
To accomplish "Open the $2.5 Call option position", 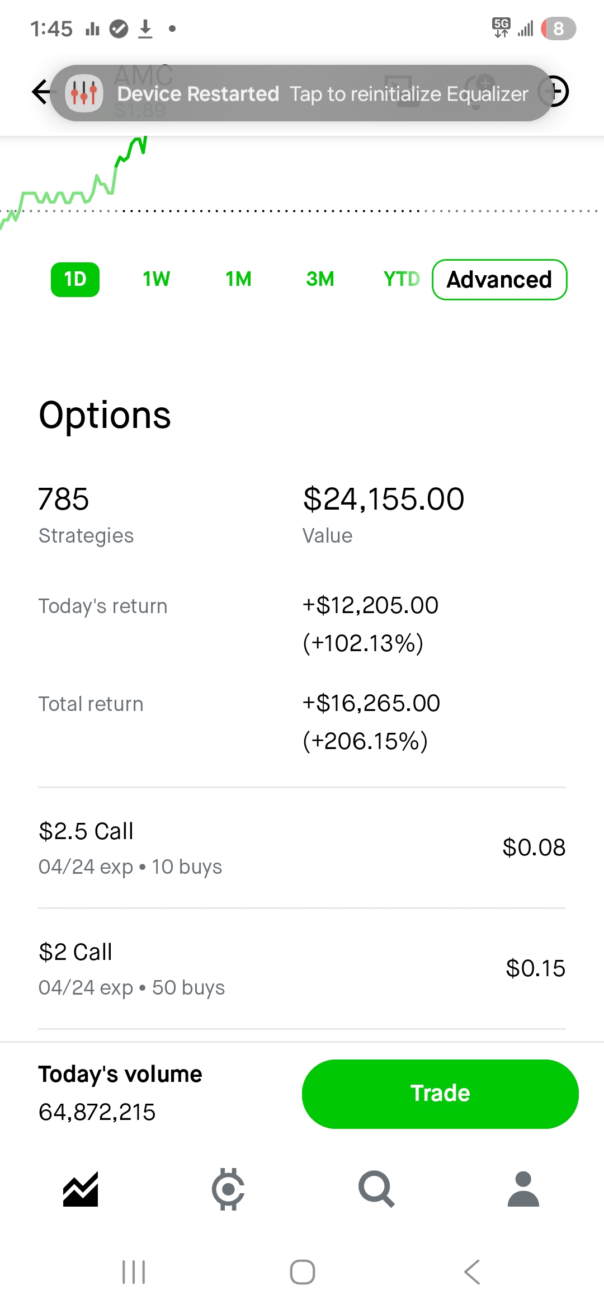I will (302, 847).
